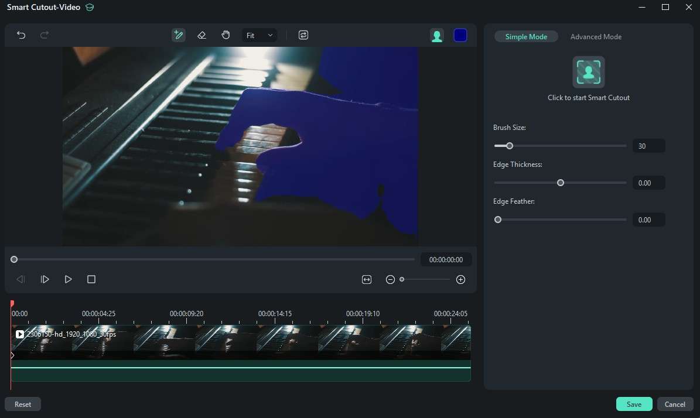Switch to Advanced Mode tab
700x418 pixels.
click(x=596, y=36)
